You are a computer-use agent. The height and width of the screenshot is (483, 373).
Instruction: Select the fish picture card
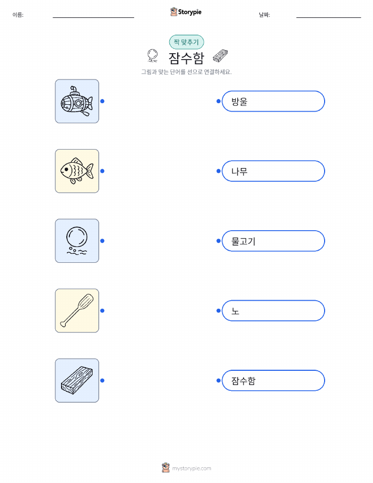(77, 171)
